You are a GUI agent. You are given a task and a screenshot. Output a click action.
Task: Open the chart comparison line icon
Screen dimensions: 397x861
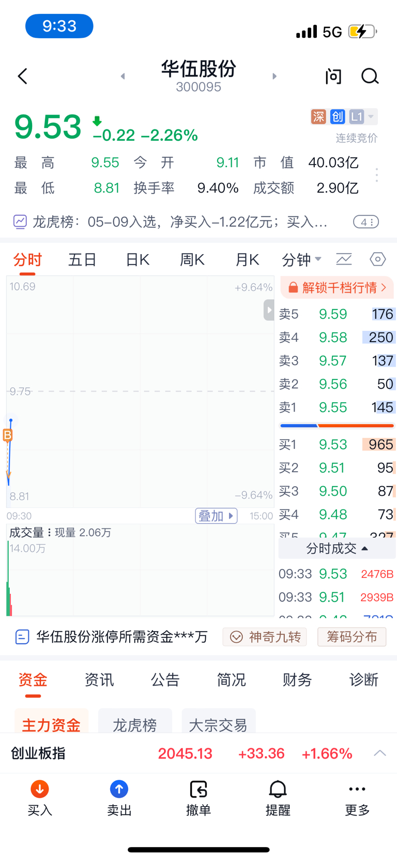click(344, 259)
